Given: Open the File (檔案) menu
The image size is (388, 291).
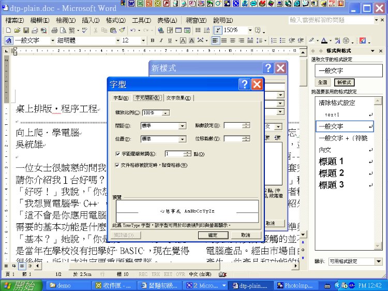Looking at the screenshot, I should point(14,20).
